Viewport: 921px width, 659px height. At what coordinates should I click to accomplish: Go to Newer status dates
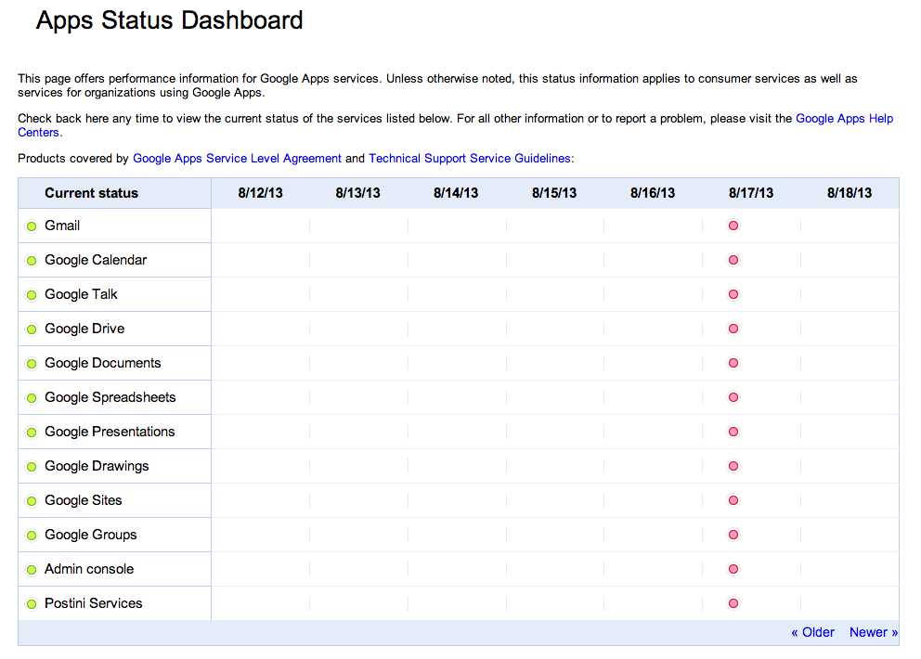(x=873, y=632)
